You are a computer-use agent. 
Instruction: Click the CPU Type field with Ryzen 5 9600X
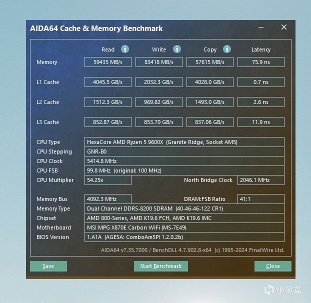[184, 142]
